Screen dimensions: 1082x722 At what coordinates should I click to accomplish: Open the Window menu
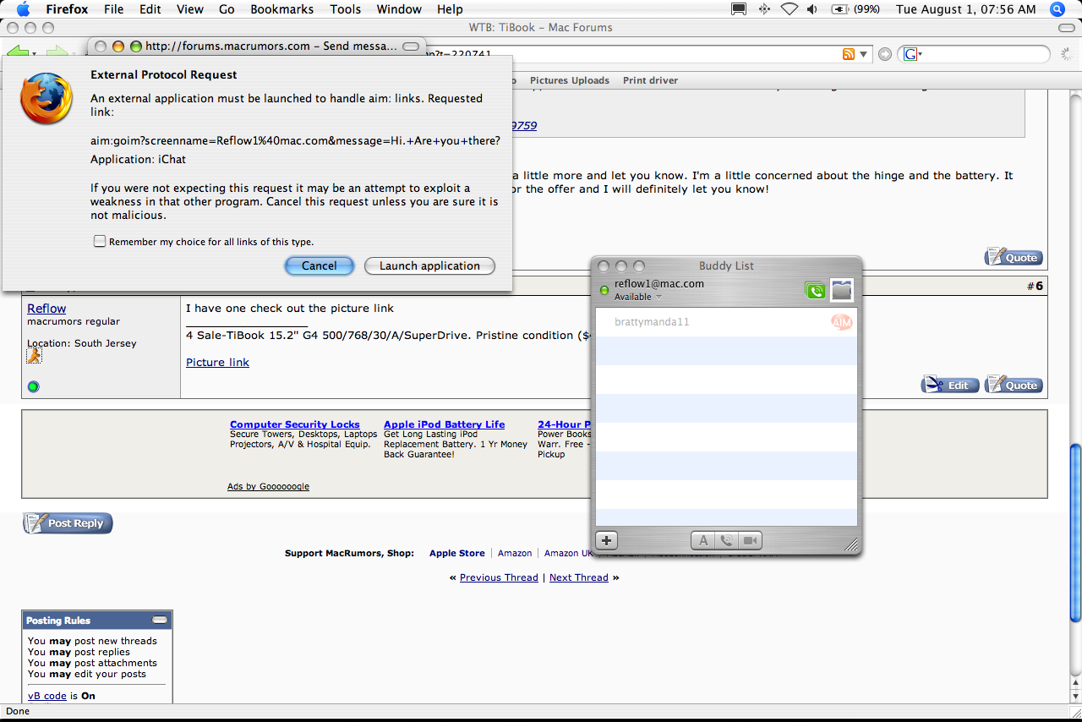[x=399, y=9]
